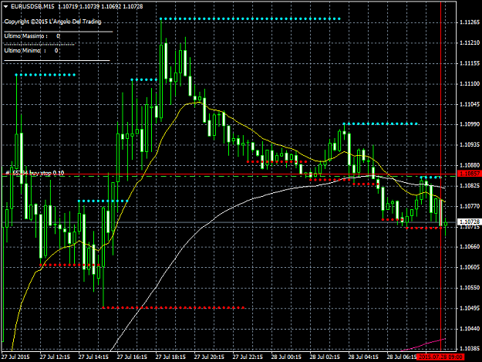Click the 28 Jul 06:15 time label
Viewport: 482px width, 362px height.
pos(402,357)
